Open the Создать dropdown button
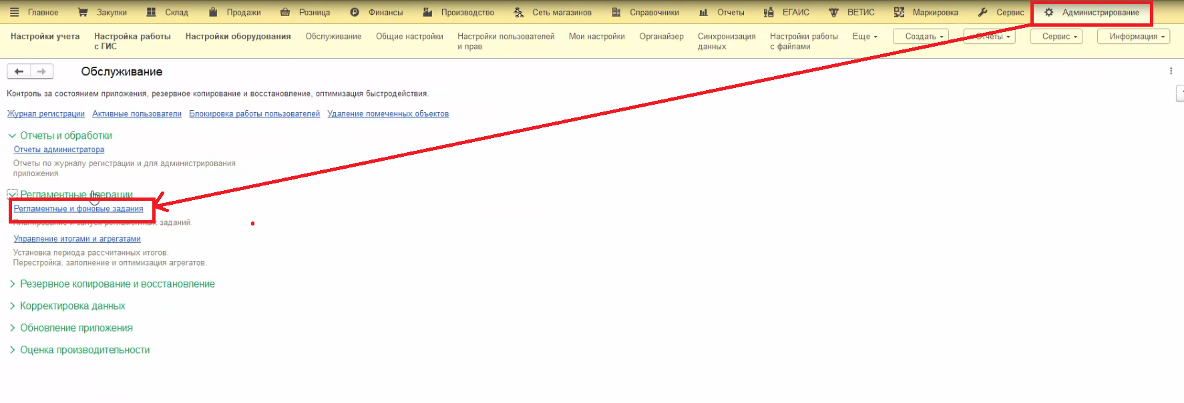Viewport: 1184px width, 403px height. pos(920,37)
